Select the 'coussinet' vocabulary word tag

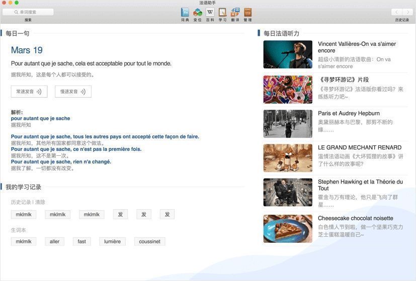(x=149, y=241)
